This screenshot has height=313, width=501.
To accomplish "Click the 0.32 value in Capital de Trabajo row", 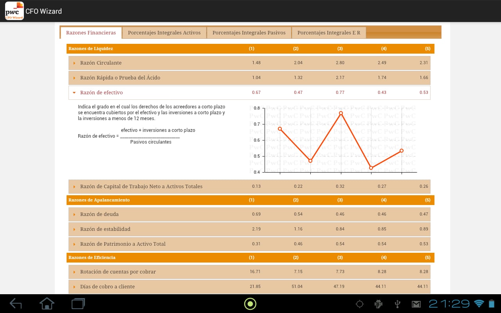I will [x=340, y=186].
